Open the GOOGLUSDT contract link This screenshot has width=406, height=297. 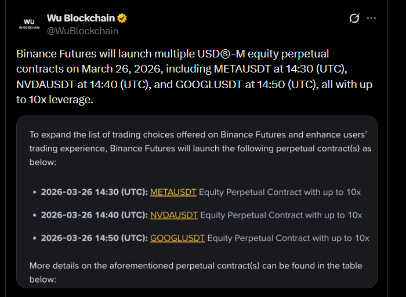tap(177, 238)
